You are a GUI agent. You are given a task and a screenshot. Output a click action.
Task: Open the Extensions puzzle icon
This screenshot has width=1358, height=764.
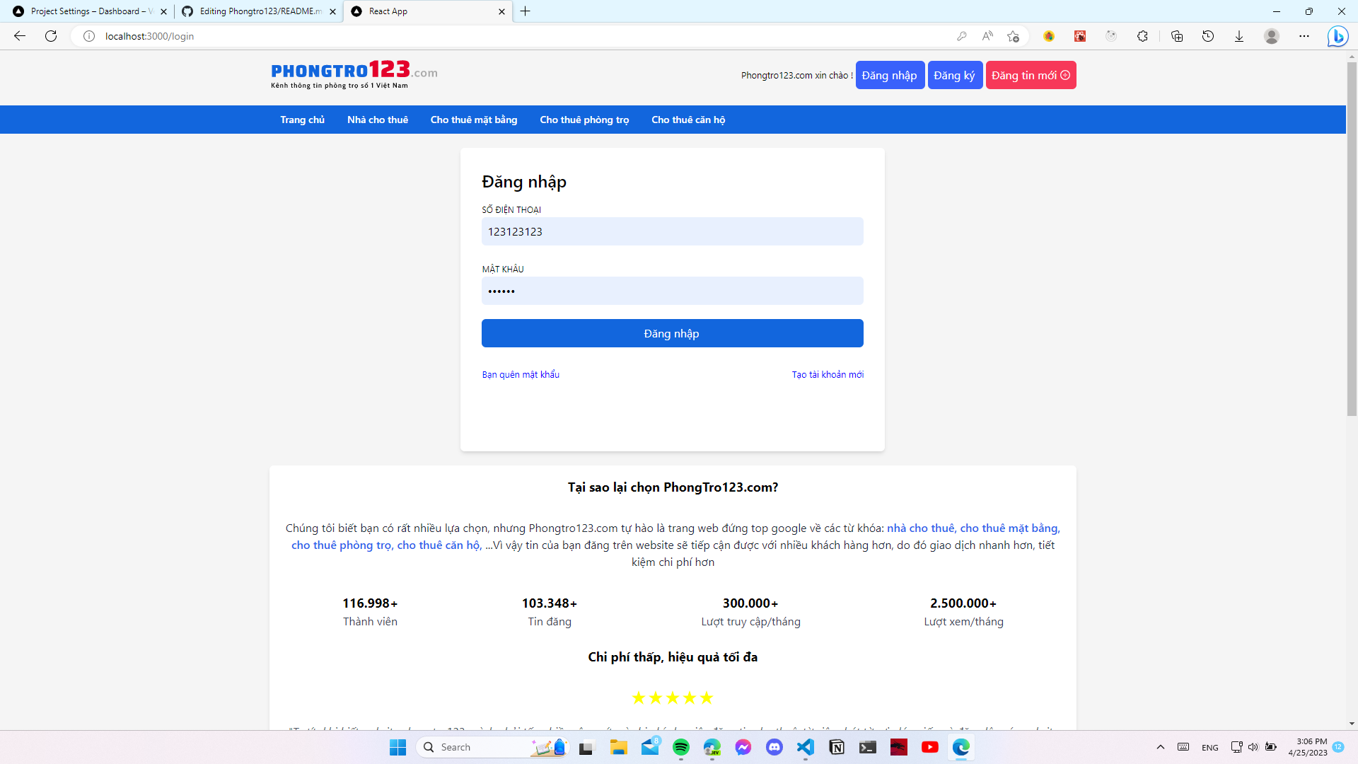click(1142, 36)
